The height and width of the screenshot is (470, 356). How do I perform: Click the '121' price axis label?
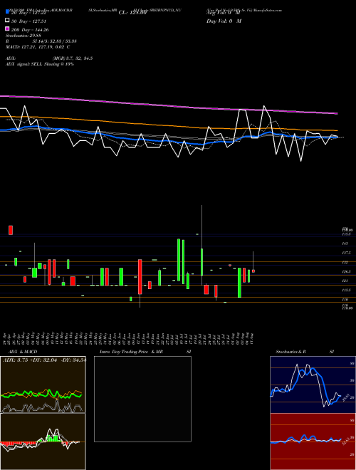click(x=345, y=281)
